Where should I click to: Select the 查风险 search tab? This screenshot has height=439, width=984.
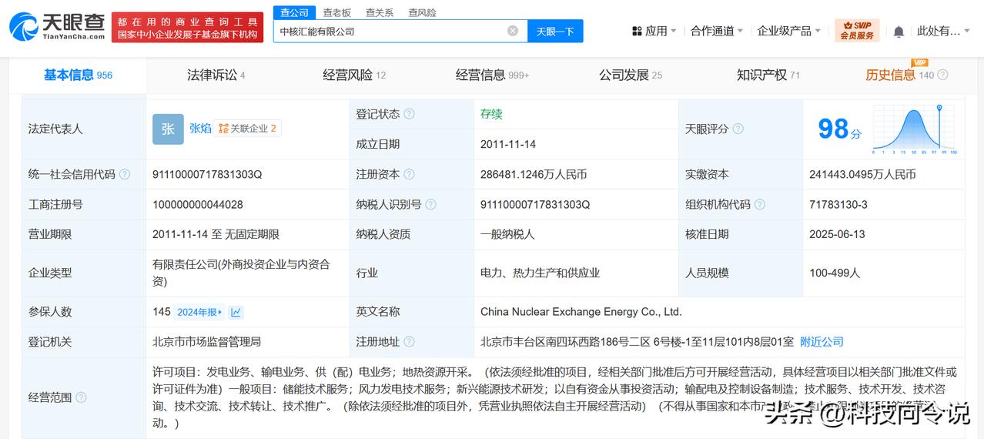coord(423,12)
